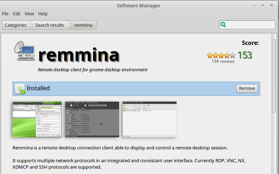Focus the search input field
Viewport: 279px width, 174px height.
click(247, 25)
